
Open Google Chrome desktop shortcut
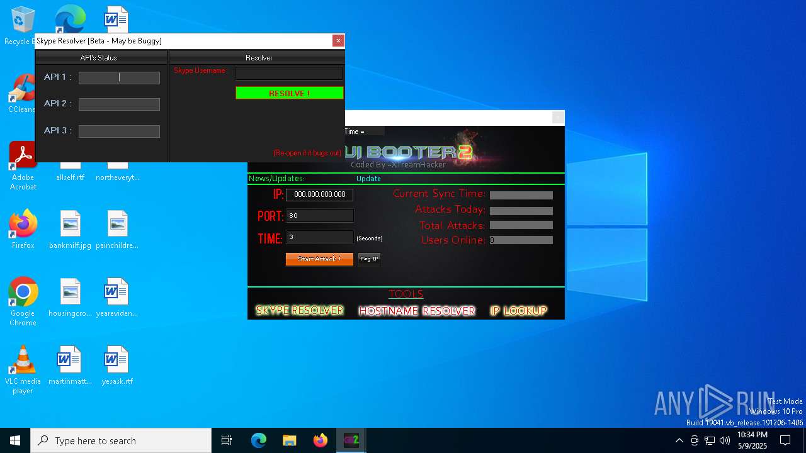[23, 302]
